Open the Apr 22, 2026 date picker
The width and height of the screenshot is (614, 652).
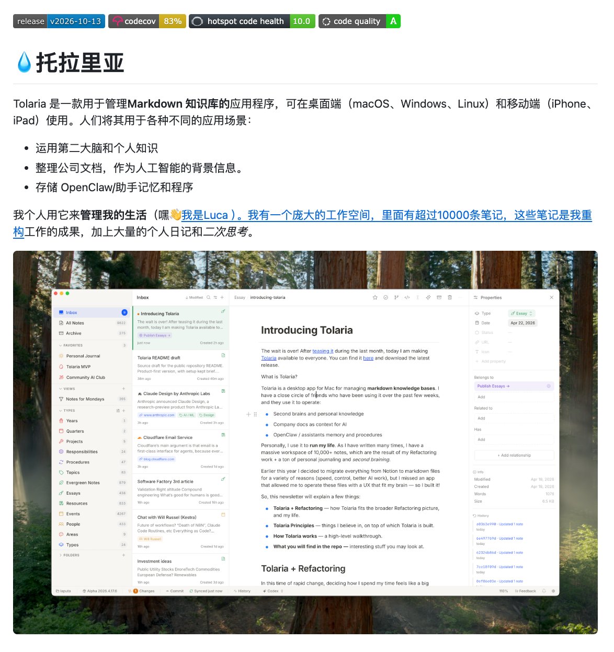coord(522,323)
